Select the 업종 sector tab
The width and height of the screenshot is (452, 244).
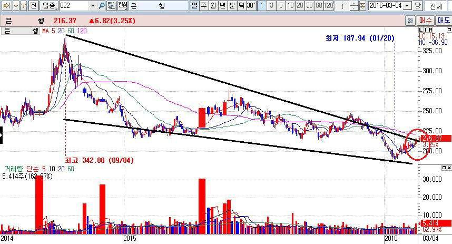tap(48, 6)
